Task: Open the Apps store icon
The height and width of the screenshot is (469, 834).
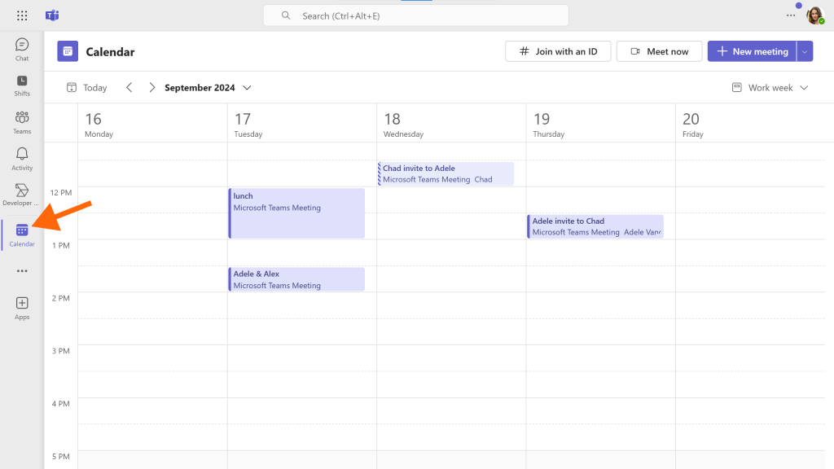Action: point(22,309)
